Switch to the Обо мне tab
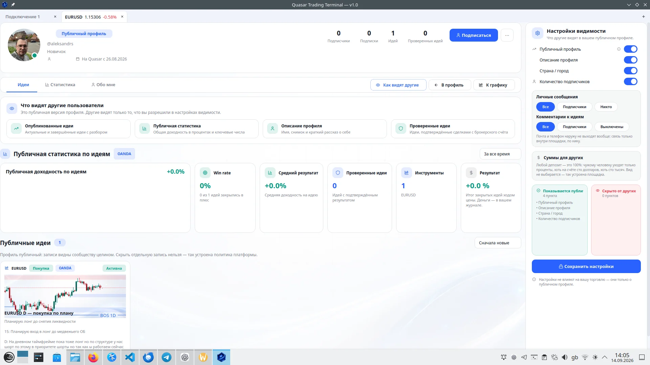 click(103, 84)
